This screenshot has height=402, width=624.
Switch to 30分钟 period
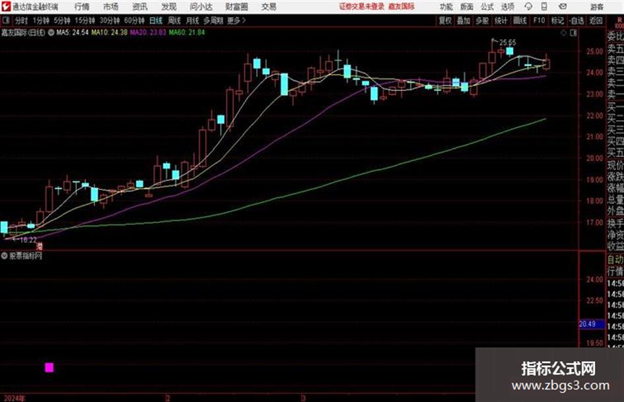(110, 20)
